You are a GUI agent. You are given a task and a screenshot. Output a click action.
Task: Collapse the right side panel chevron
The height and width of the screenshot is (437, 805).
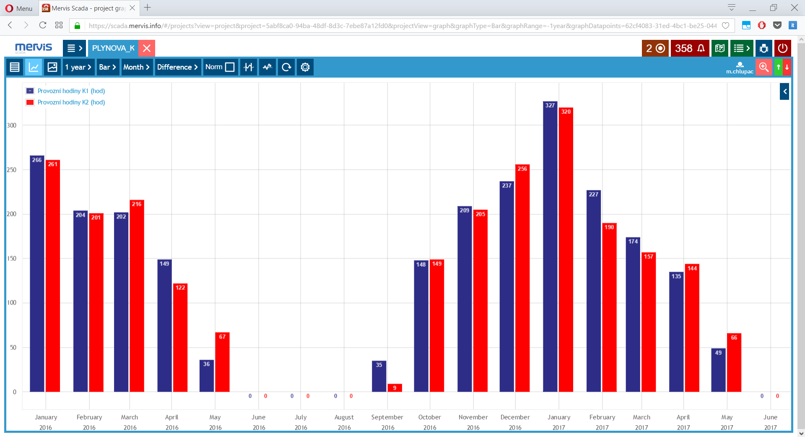[x=784, y=91]
